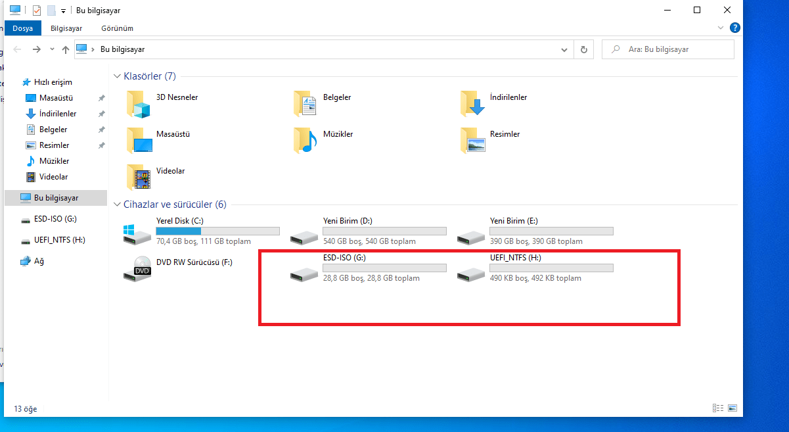Click the Ara: Bu bilgisayar search box
This screenshot has height=432, width=789.
coord(669,49)
